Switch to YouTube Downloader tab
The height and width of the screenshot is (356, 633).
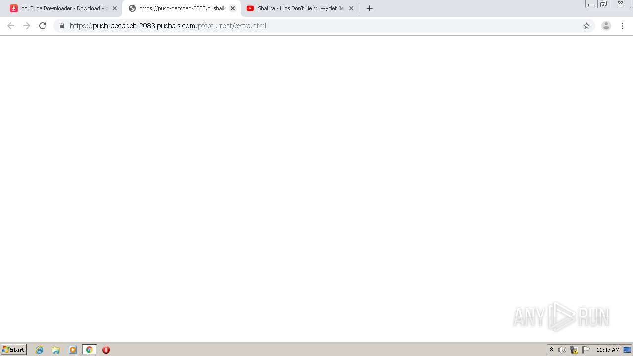64,8
